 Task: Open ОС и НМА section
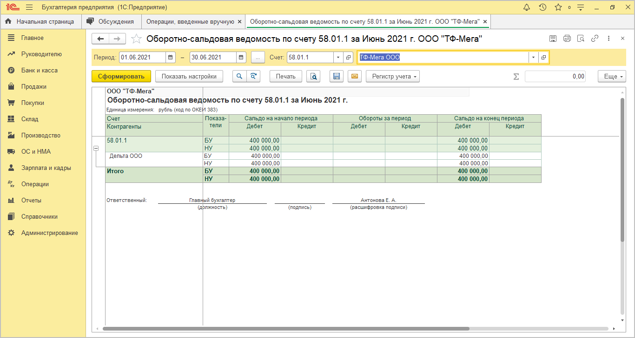pyautogui.click(x=43, y=152)
